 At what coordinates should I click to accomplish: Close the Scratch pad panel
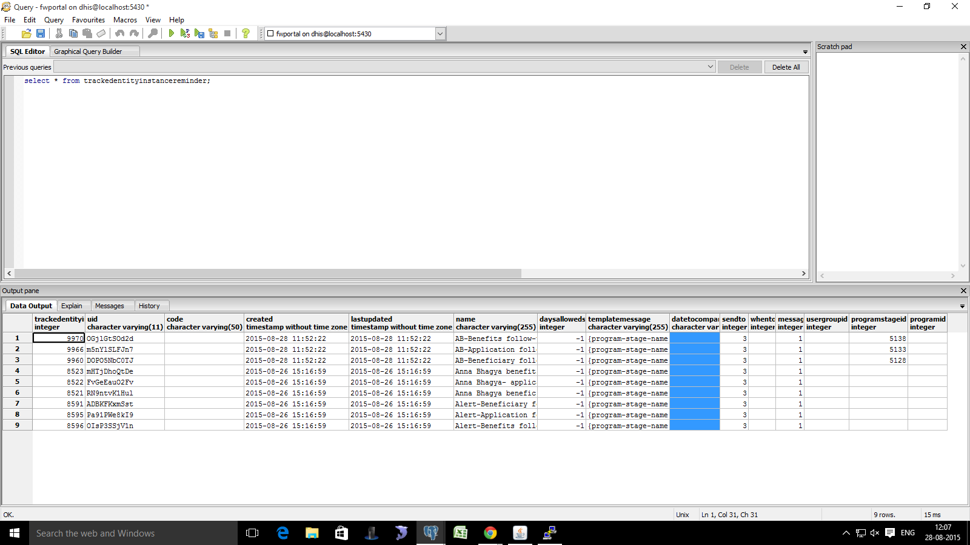coord(963,47)
